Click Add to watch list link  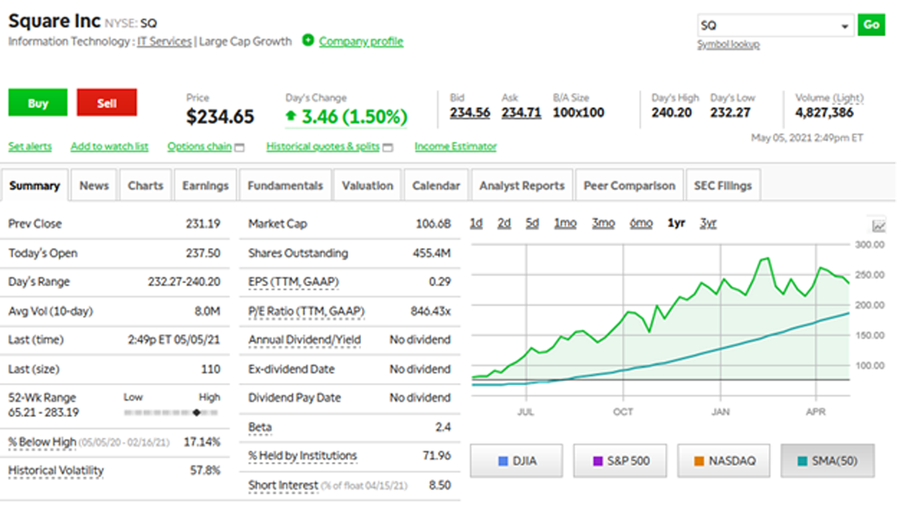click(x=110, y=146)
